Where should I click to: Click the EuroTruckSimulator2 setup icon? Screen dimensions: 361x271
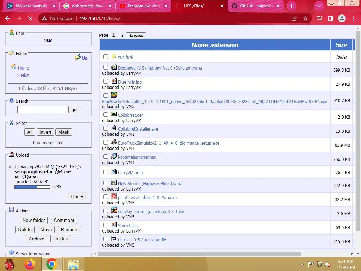[114, 142]
